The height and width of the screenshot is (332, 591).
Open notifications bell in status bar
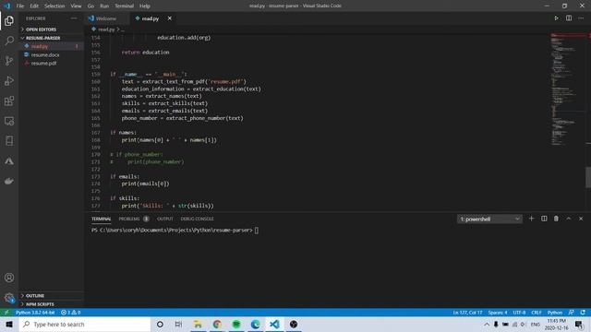point(583,313)
